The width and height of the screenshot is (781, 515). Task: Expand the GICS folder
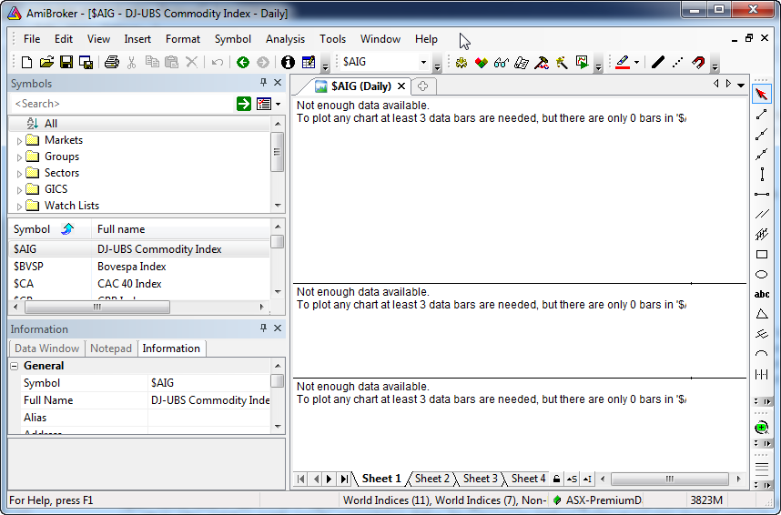tap(19, 190)
